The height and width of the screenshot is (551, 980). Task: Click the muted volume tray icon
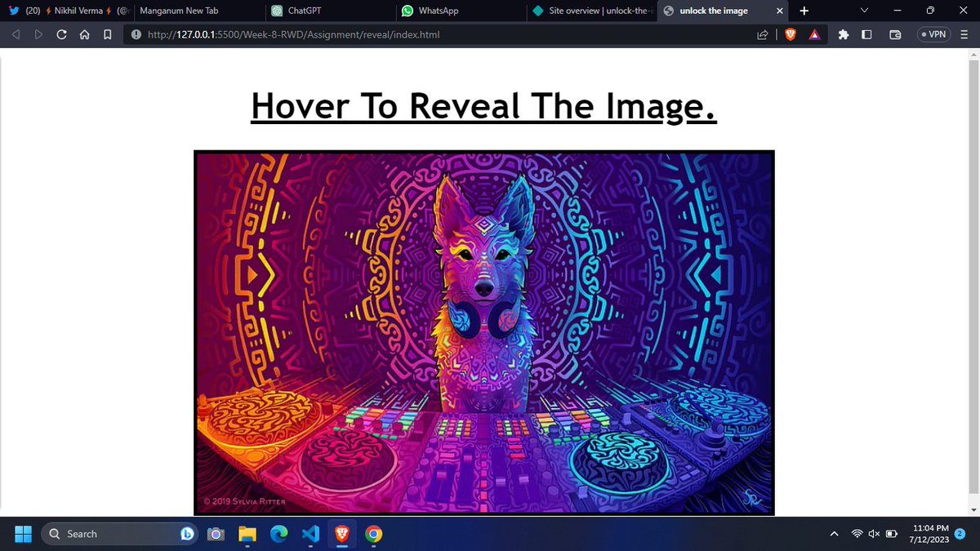[874, 534]
